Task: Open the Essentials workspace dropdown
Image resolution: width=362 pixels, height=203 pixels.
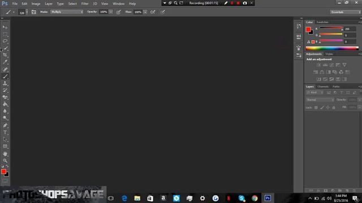Action: (x=346, y=12)
